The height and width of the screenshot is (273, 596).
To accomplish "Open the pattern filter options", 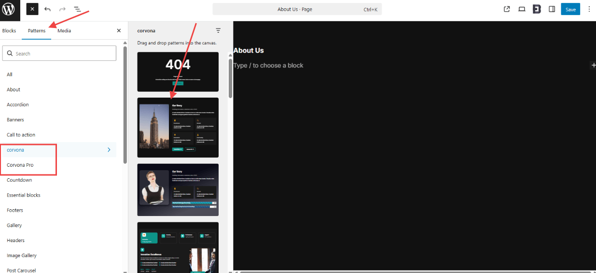I will pyautogui.click(x=218, y=30).
